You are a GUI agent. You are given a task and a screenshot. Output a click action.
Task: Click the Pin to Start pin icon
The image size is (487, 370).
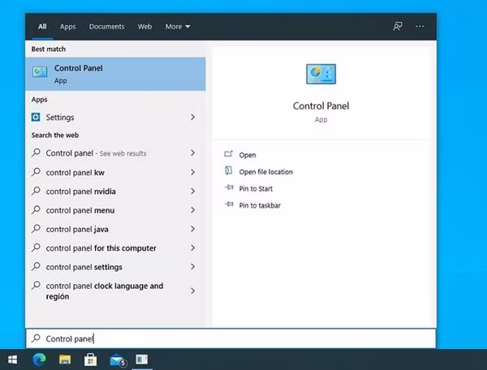pos(229,187)
